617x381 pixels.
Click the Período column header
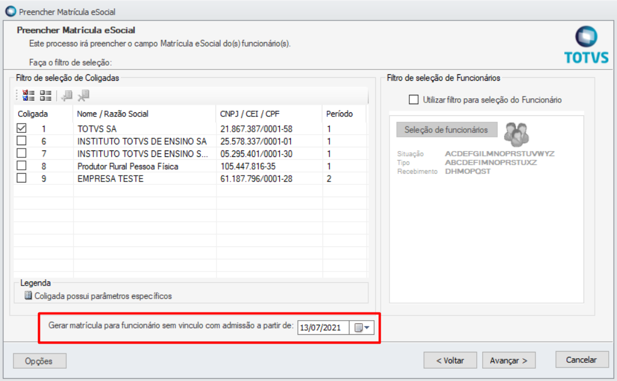tap(344, 114)
